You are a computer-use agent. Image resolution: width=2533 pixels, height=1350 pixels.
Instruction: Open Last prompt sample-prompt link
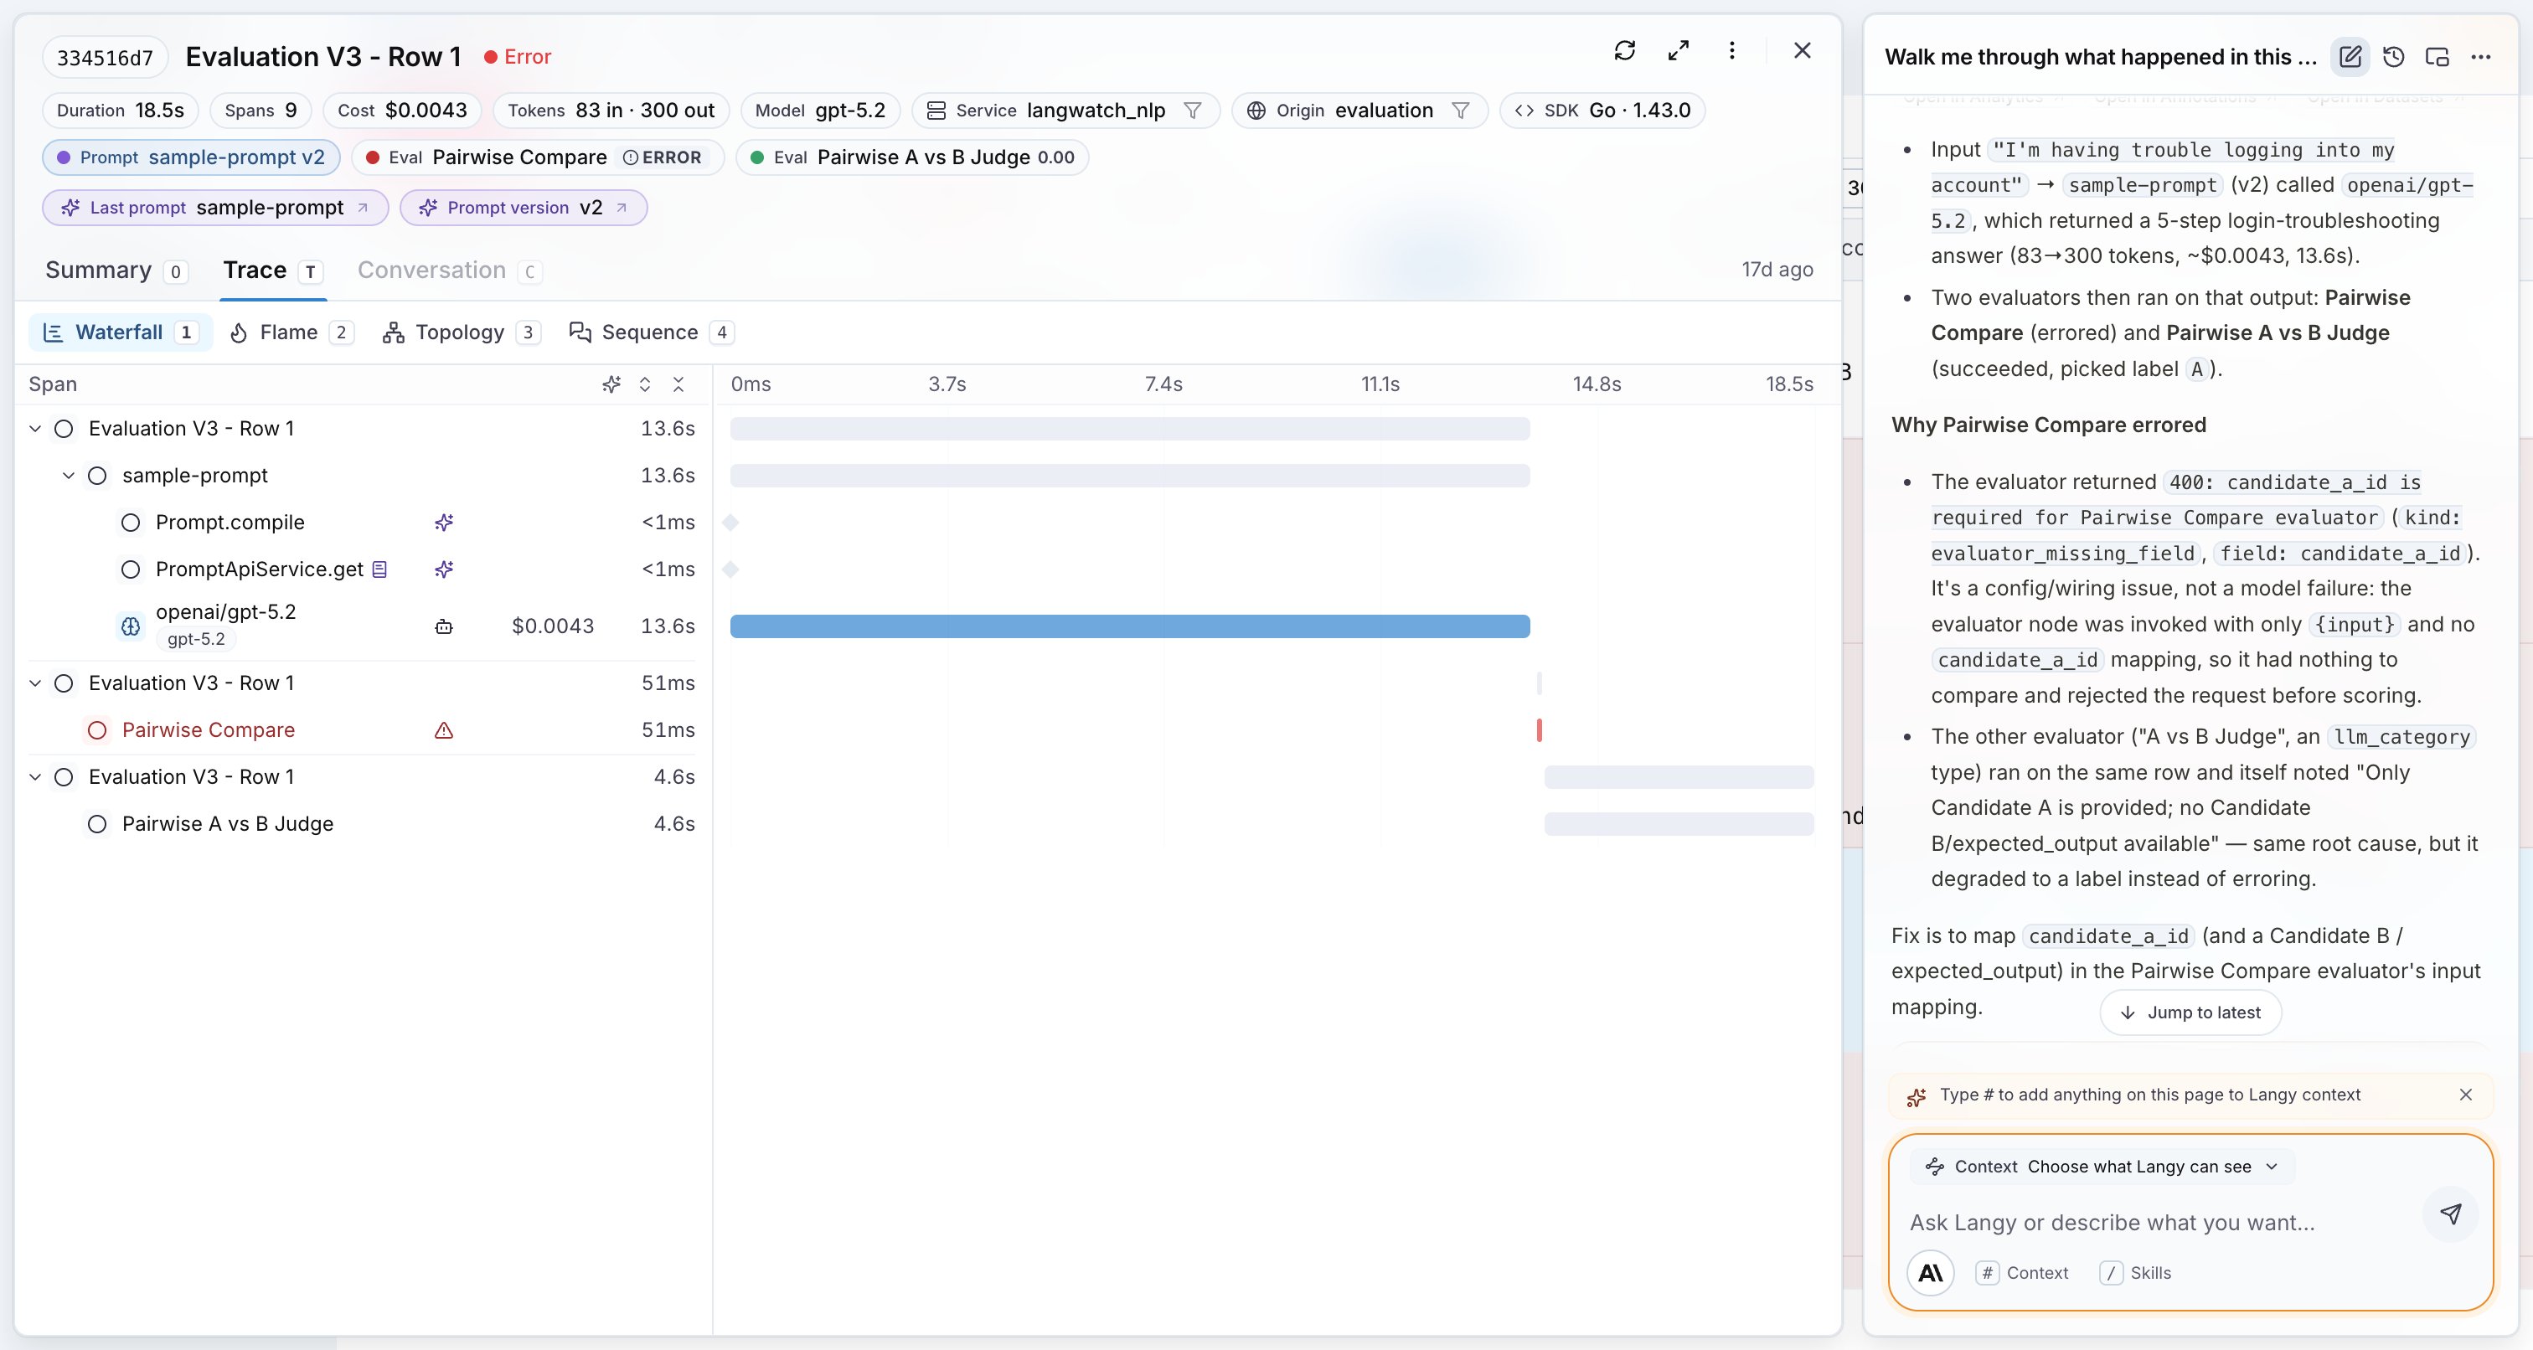[x=215, y=208]
